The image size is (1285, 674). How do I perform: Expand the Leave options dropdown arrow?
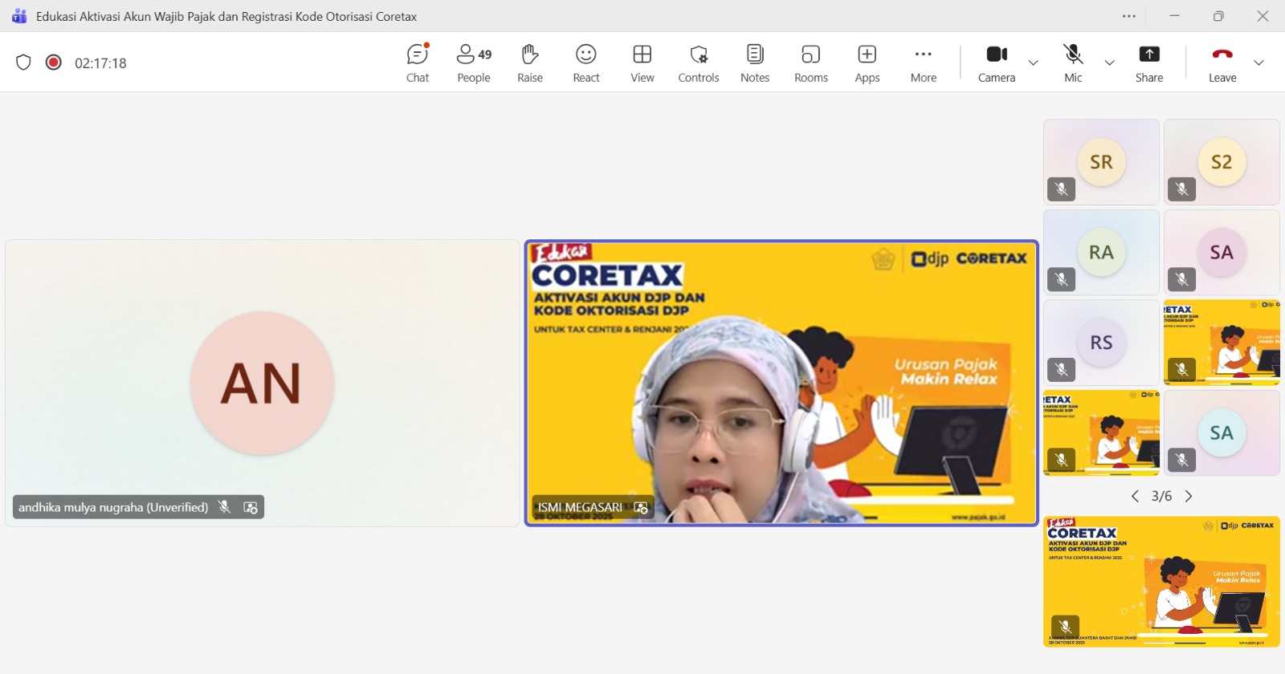coord(1258,63)
